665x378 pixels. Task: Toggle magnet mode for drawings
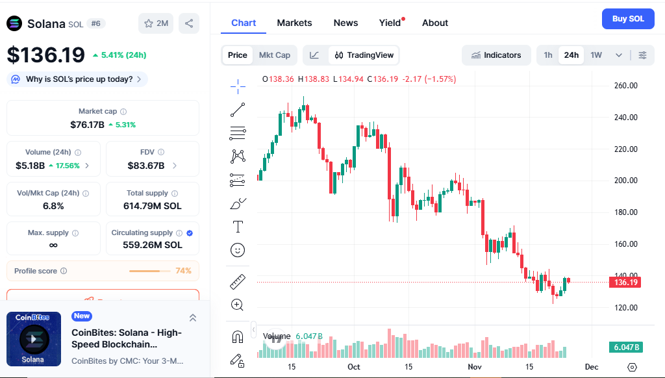point(238,336)
